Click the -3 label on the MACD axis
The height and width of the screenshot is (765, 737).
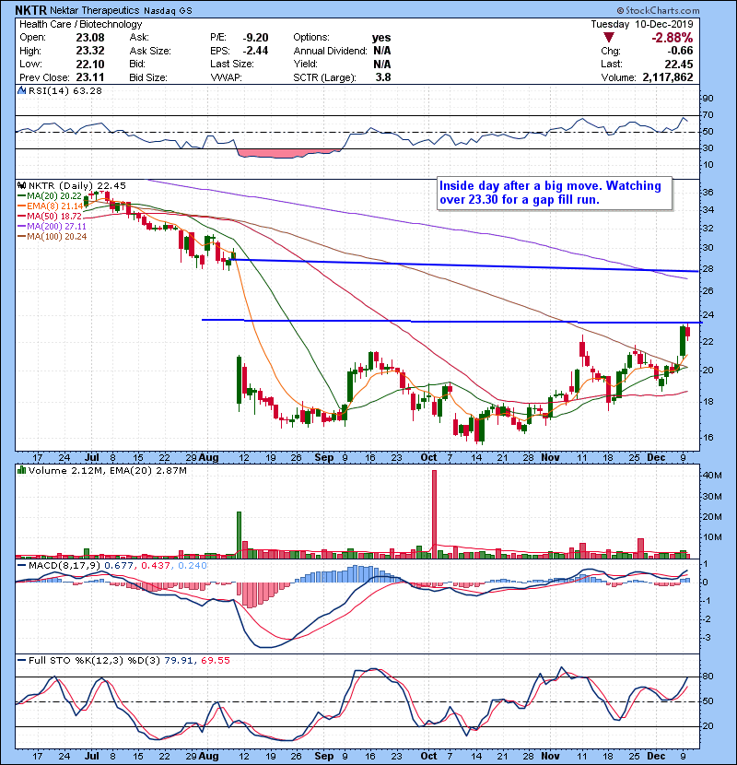707,638
